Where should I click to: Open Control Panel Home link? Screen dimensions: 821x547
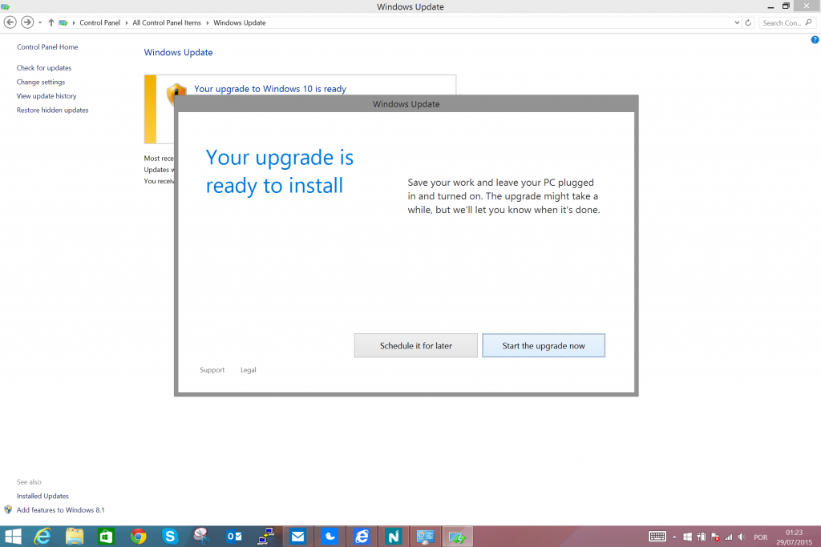[47, 47]
